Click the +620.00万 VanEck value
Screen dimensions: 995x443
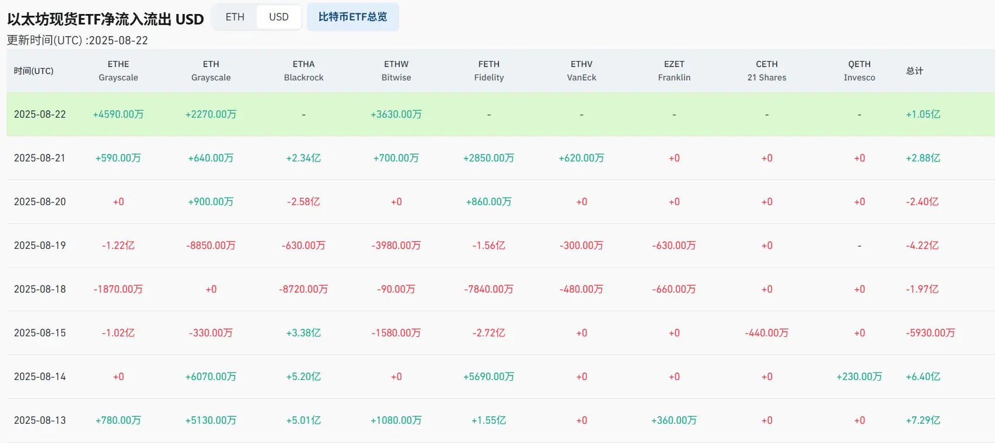582,158
